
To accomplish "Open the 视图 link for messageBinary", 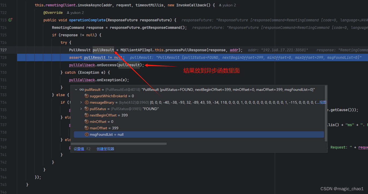I will tap(323, 102).
